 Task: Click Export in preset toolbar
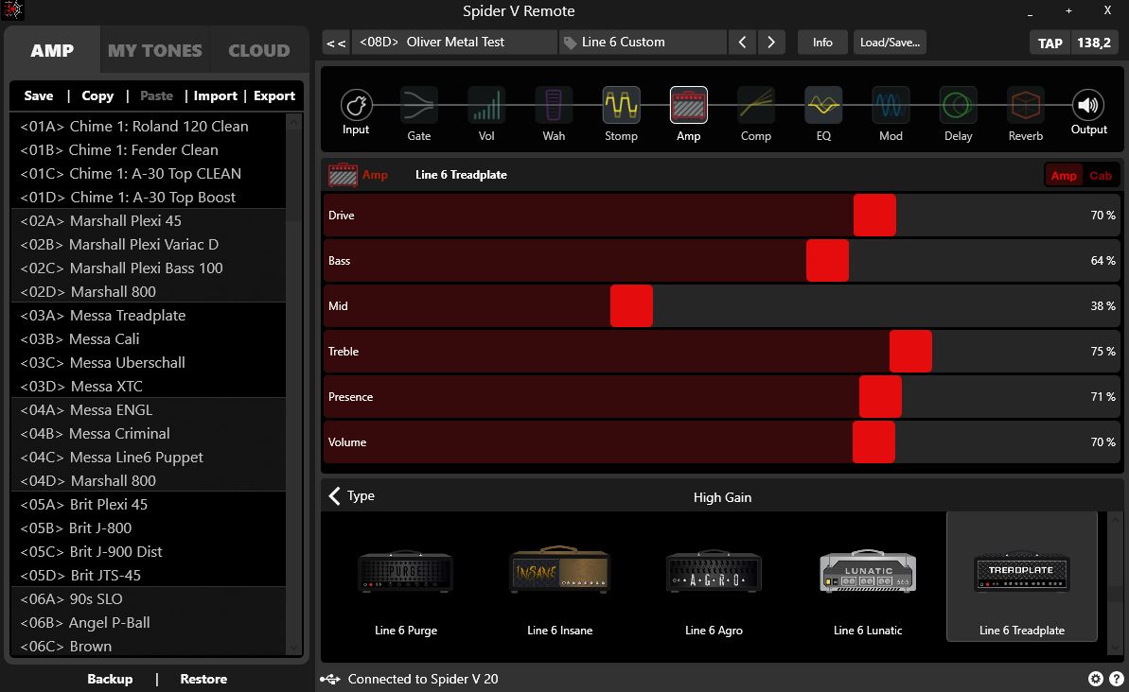click(x=274, y=95)
